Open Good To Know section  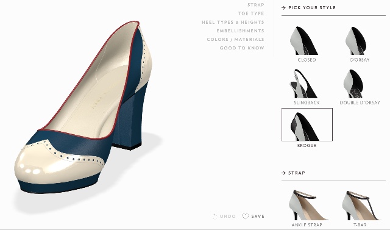pyautogui.click(x=242, y=48)
